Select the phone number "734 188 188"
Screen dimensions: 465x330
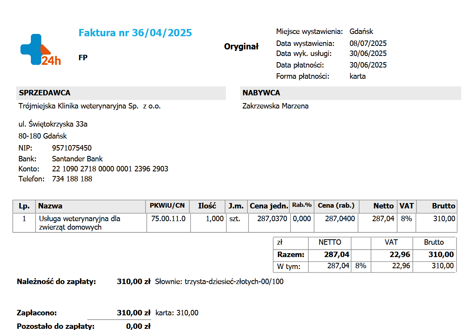(x=72, y=179)
